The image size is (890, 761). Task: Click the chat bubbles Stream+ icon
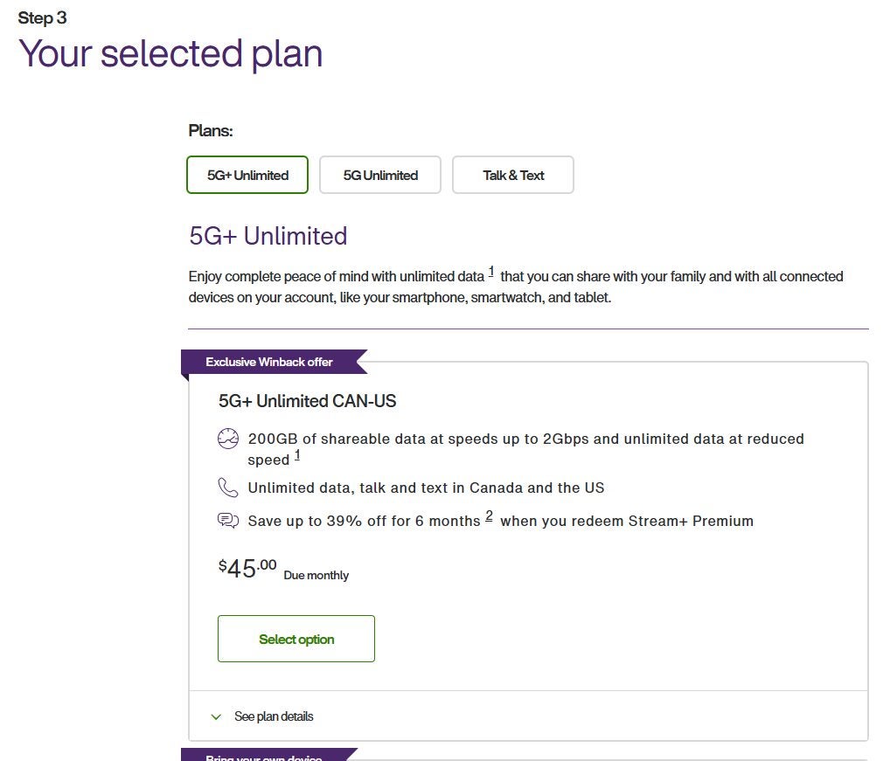click(x=228, y=520)
